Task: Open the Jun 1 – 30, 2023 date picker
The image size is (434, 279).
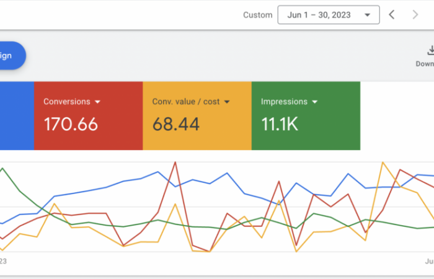Action: 328,15
